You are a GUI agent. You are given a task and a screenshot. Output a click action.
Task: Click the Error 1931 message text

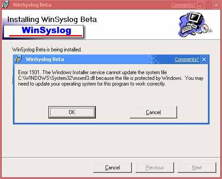[x=111, y=78]
